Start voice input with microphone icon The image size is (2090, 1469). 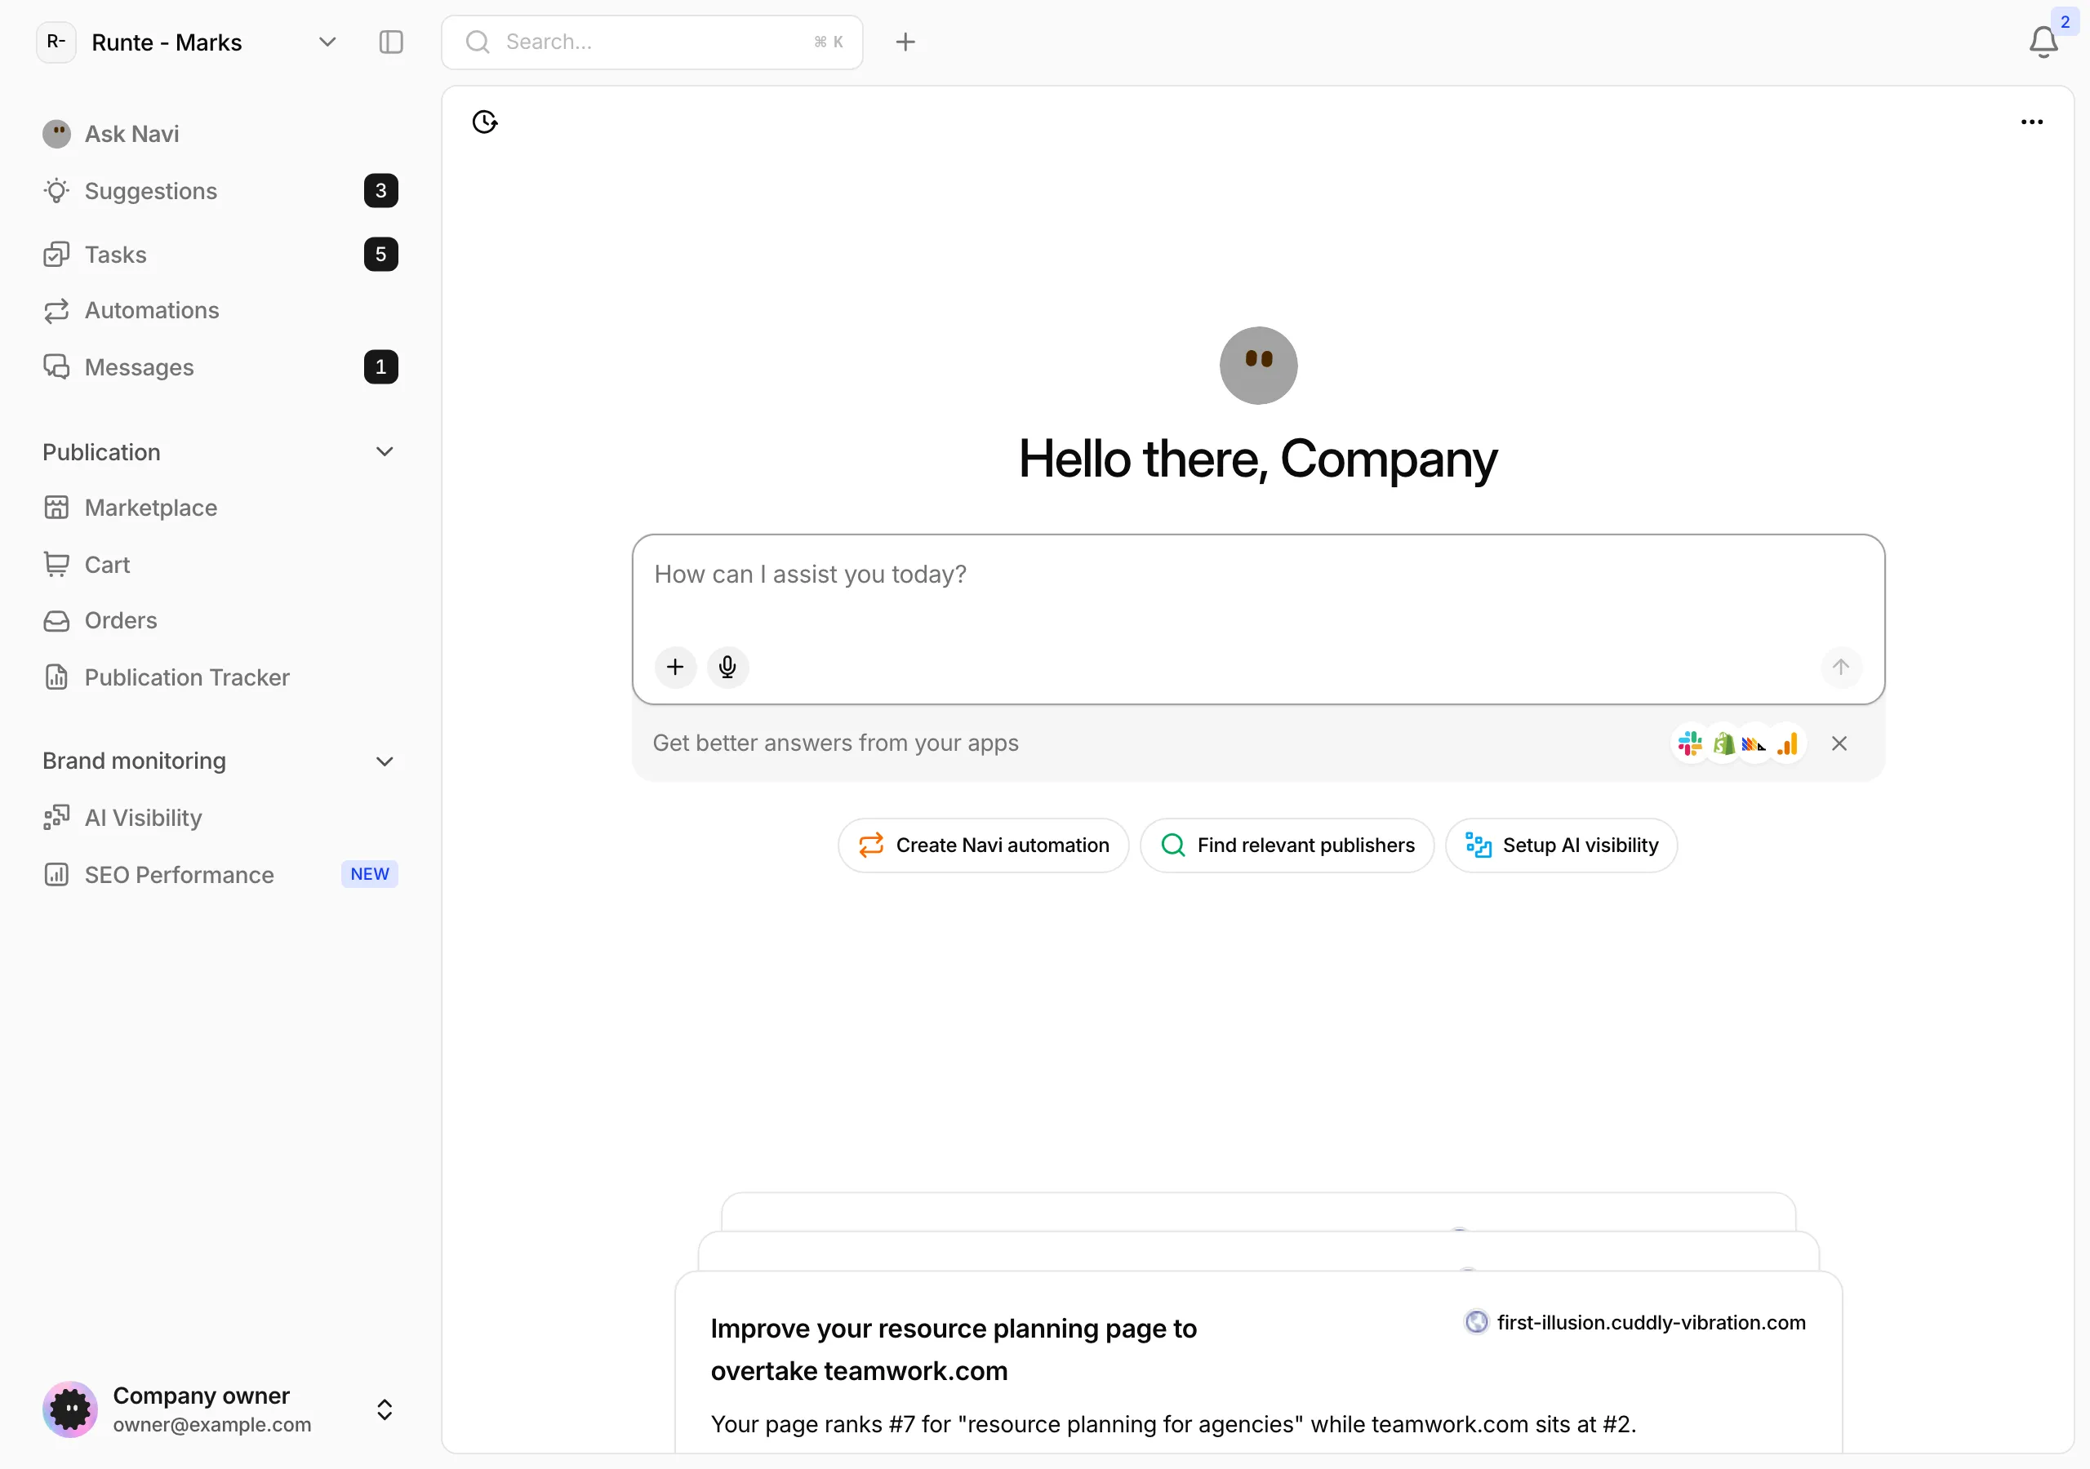pyautogui.click(x=727, y=667)
